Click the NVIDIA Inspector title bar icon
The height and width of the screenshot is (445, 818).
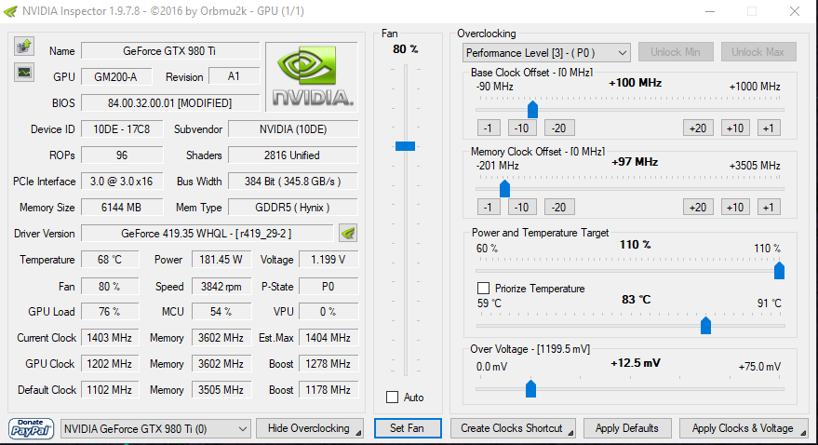click(x=10, y=11)
